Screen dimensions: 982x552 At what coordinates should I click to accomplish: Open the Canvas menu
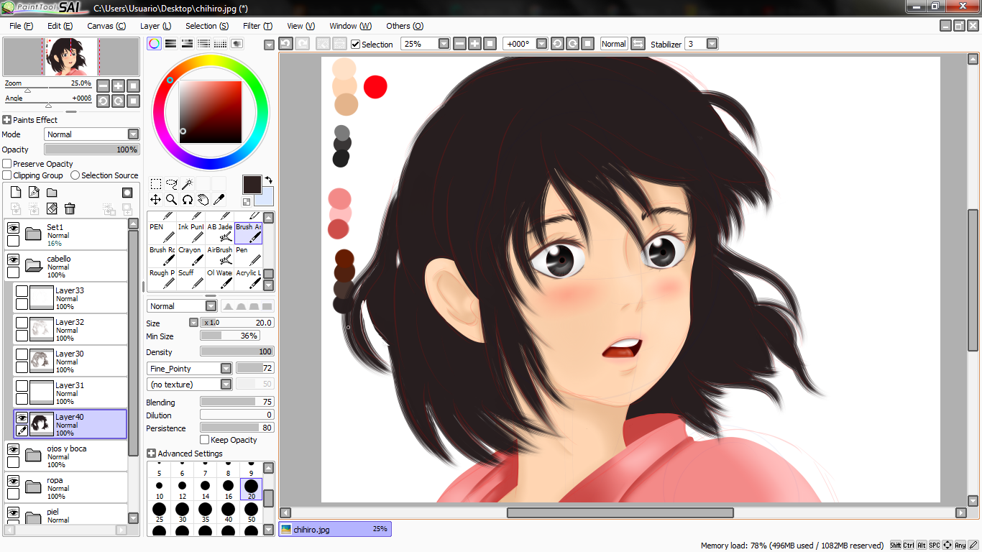coord(106,26)
